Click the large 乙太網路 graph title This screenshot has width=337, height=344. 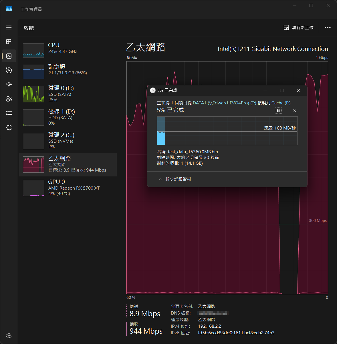[x=146, y=47]
